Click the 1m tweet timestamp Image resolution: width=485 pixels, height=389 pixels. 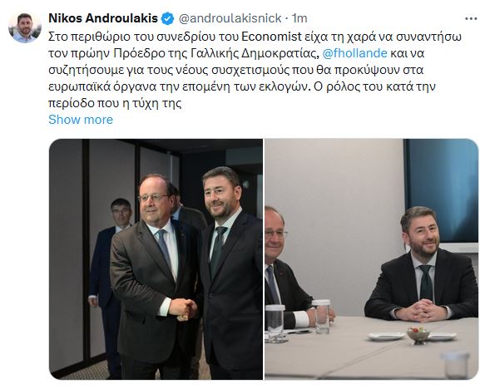tap(299, 18)
